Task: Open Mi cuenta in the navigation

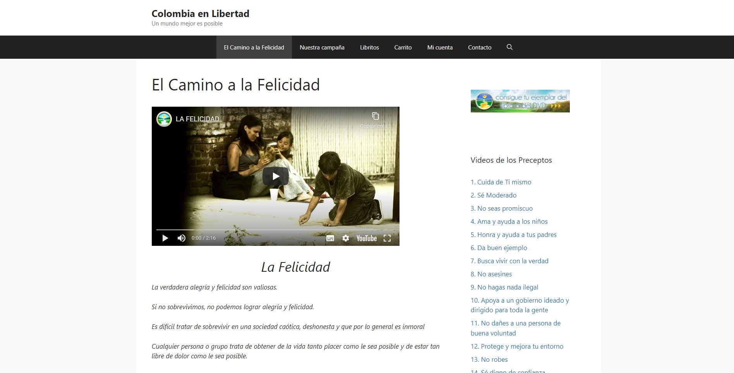Action: point(440,47)
